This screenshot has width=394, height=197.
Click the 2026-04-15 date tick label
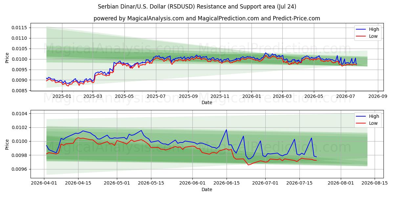pyautogui.click(x=78, y=183)
